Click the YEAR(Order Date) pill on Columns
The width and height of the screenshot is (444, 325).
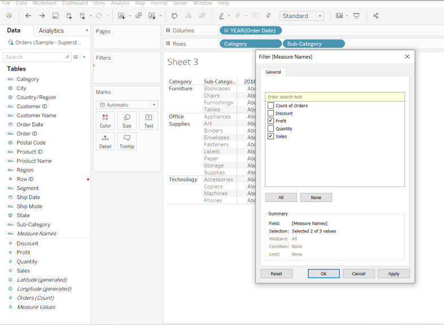point(251,30)
